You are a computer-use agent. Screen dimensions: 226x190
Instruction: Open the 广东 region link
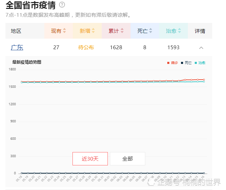[17, 47]
